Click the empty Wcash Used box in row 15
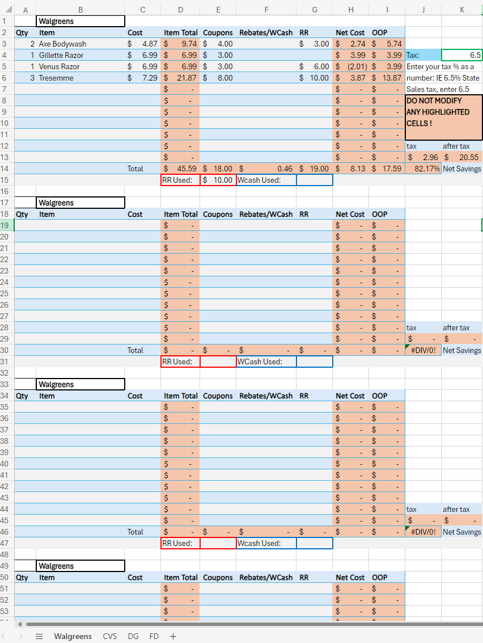Screen dimensions: 483x643 pyautogui.click(x=315, y=180)
